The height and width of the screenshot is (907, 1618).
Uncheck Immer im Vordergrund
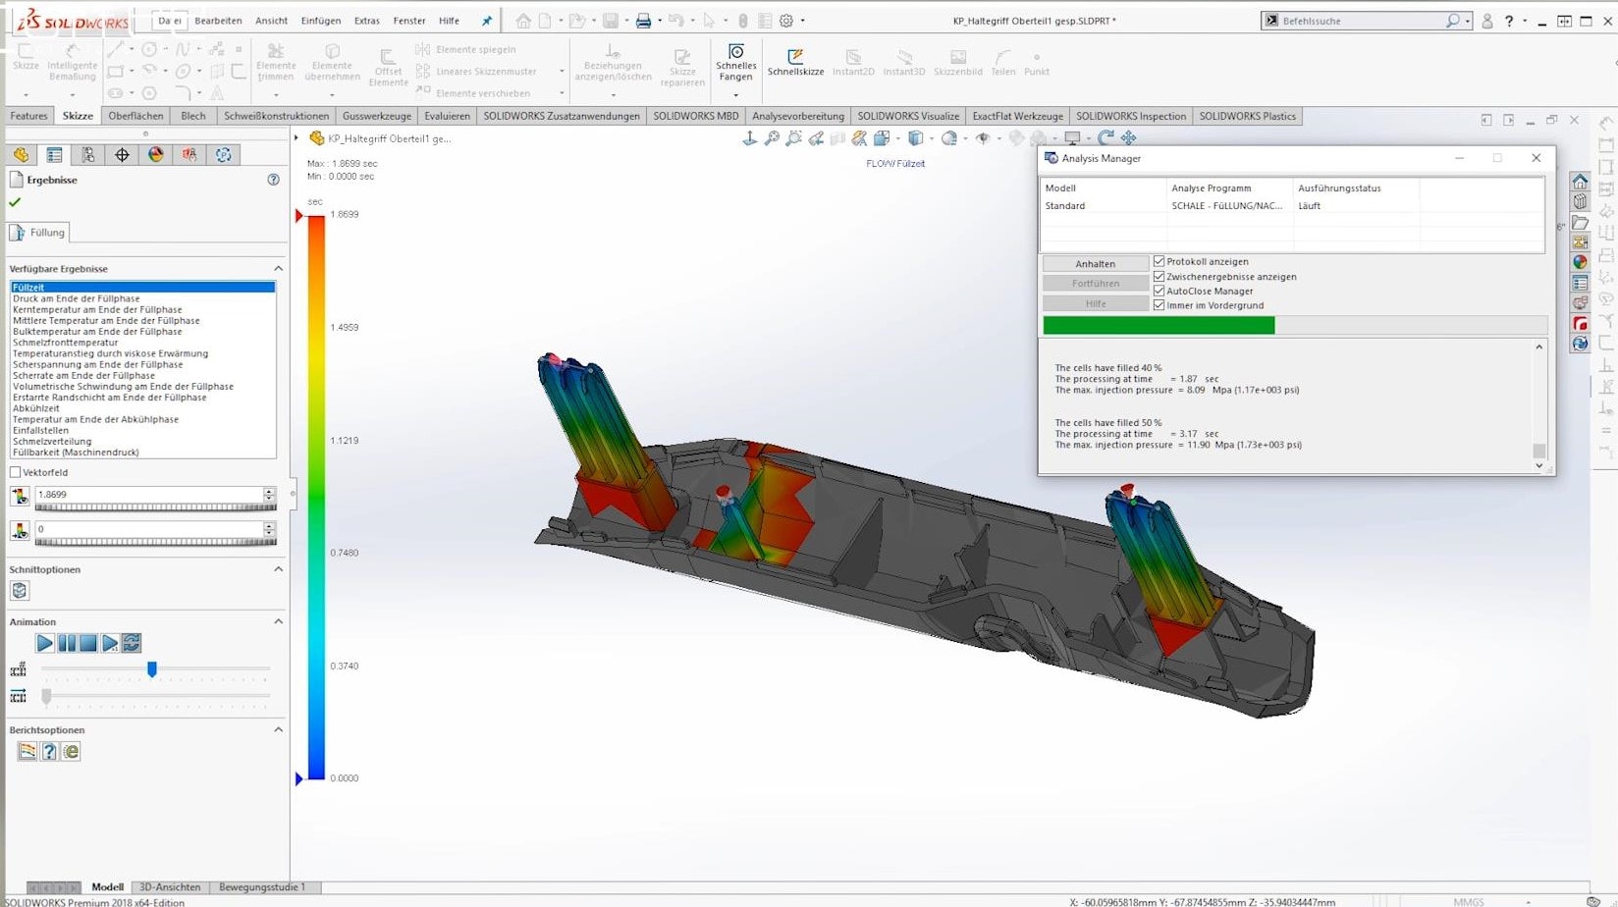point(1160,305)
